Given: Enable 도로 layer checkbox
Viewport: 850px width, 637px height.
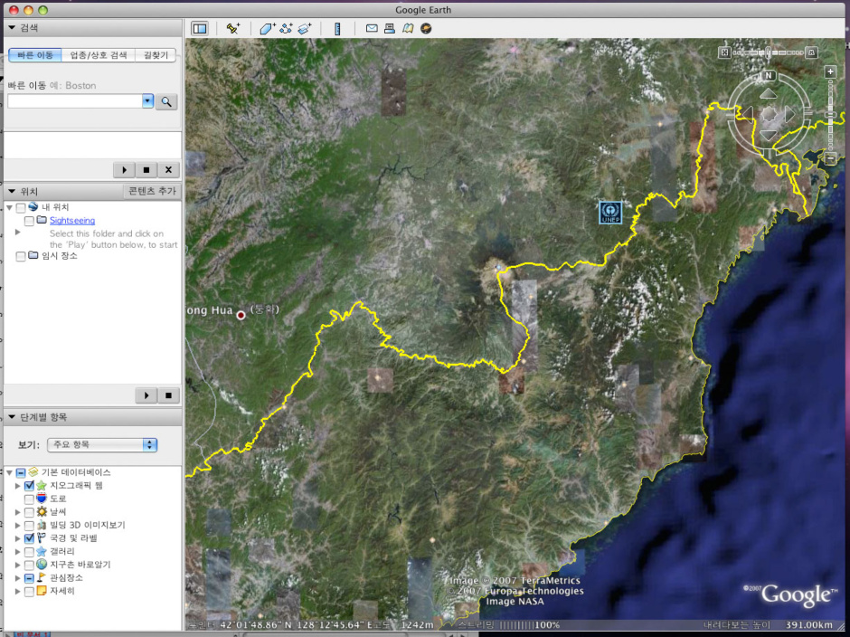Looking at the screenshot, I should [x=29, y=499].
